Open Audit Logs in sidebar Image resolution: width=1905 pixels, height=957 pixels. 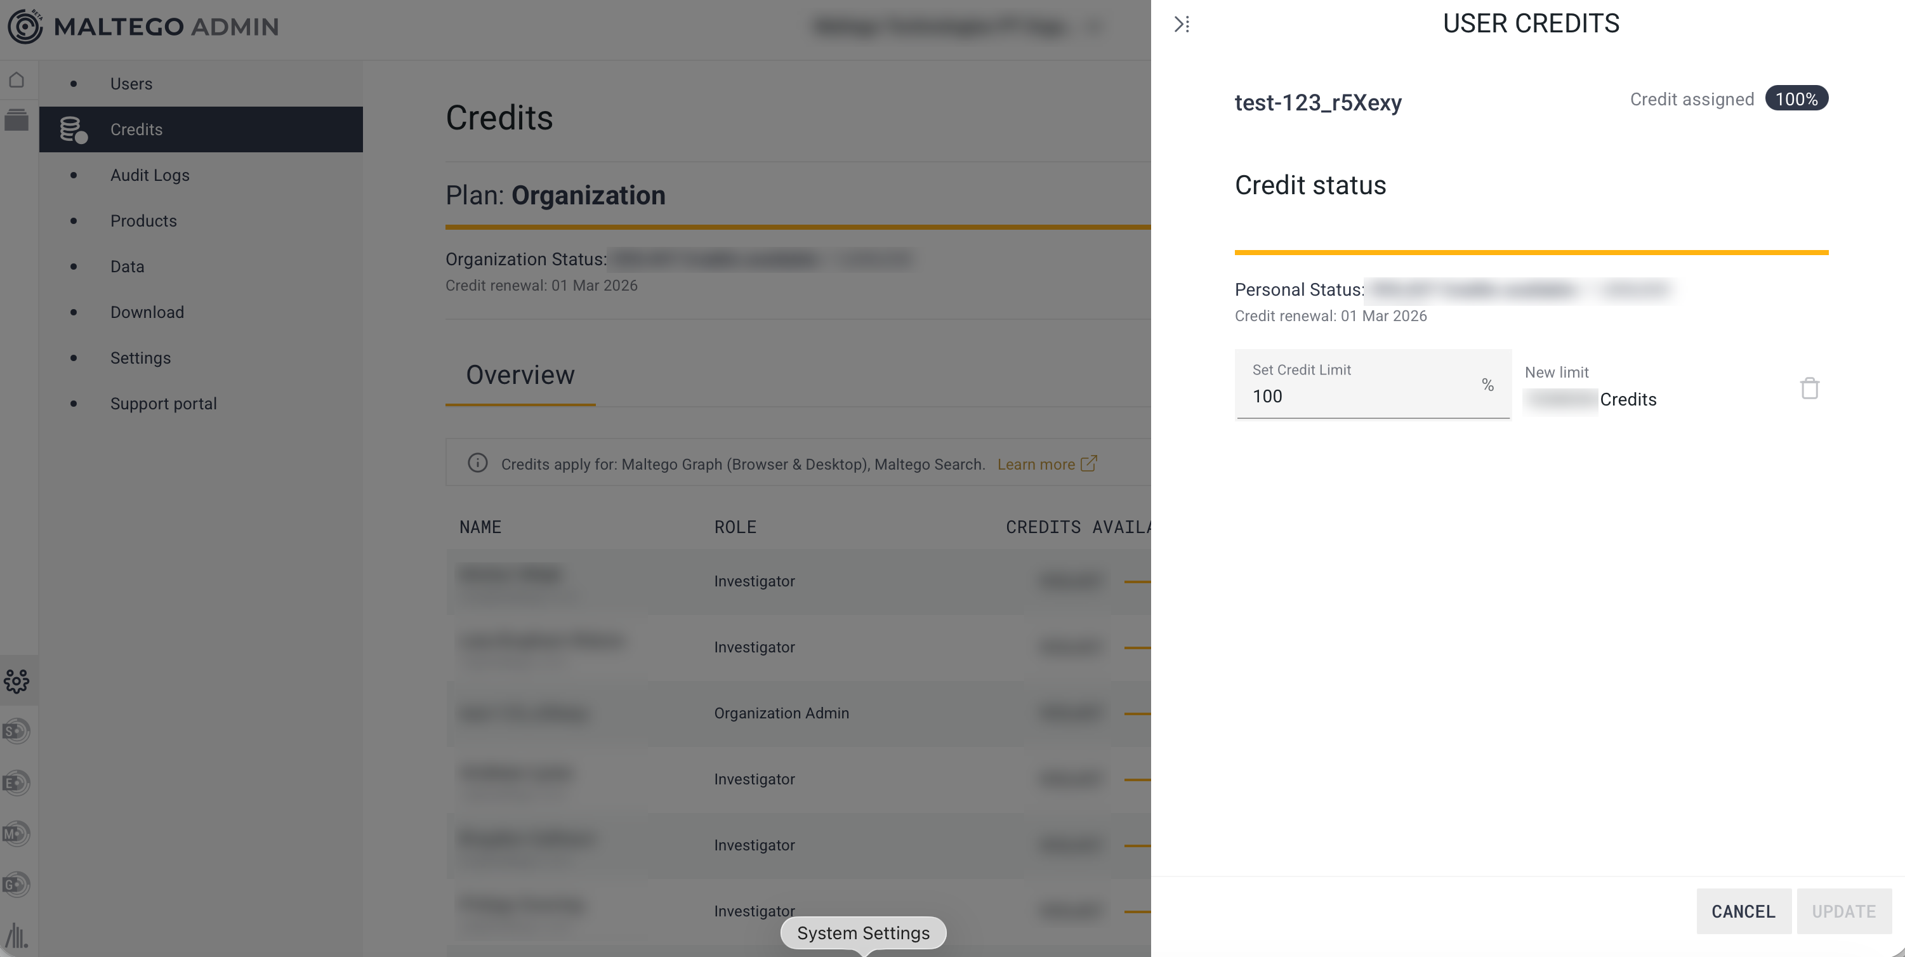(x=149, y=175)
